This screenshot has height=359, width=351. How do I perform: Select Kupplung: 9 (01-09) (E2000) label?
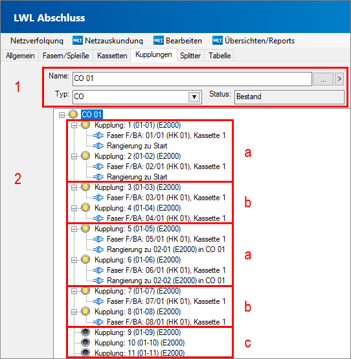point(138,332)
